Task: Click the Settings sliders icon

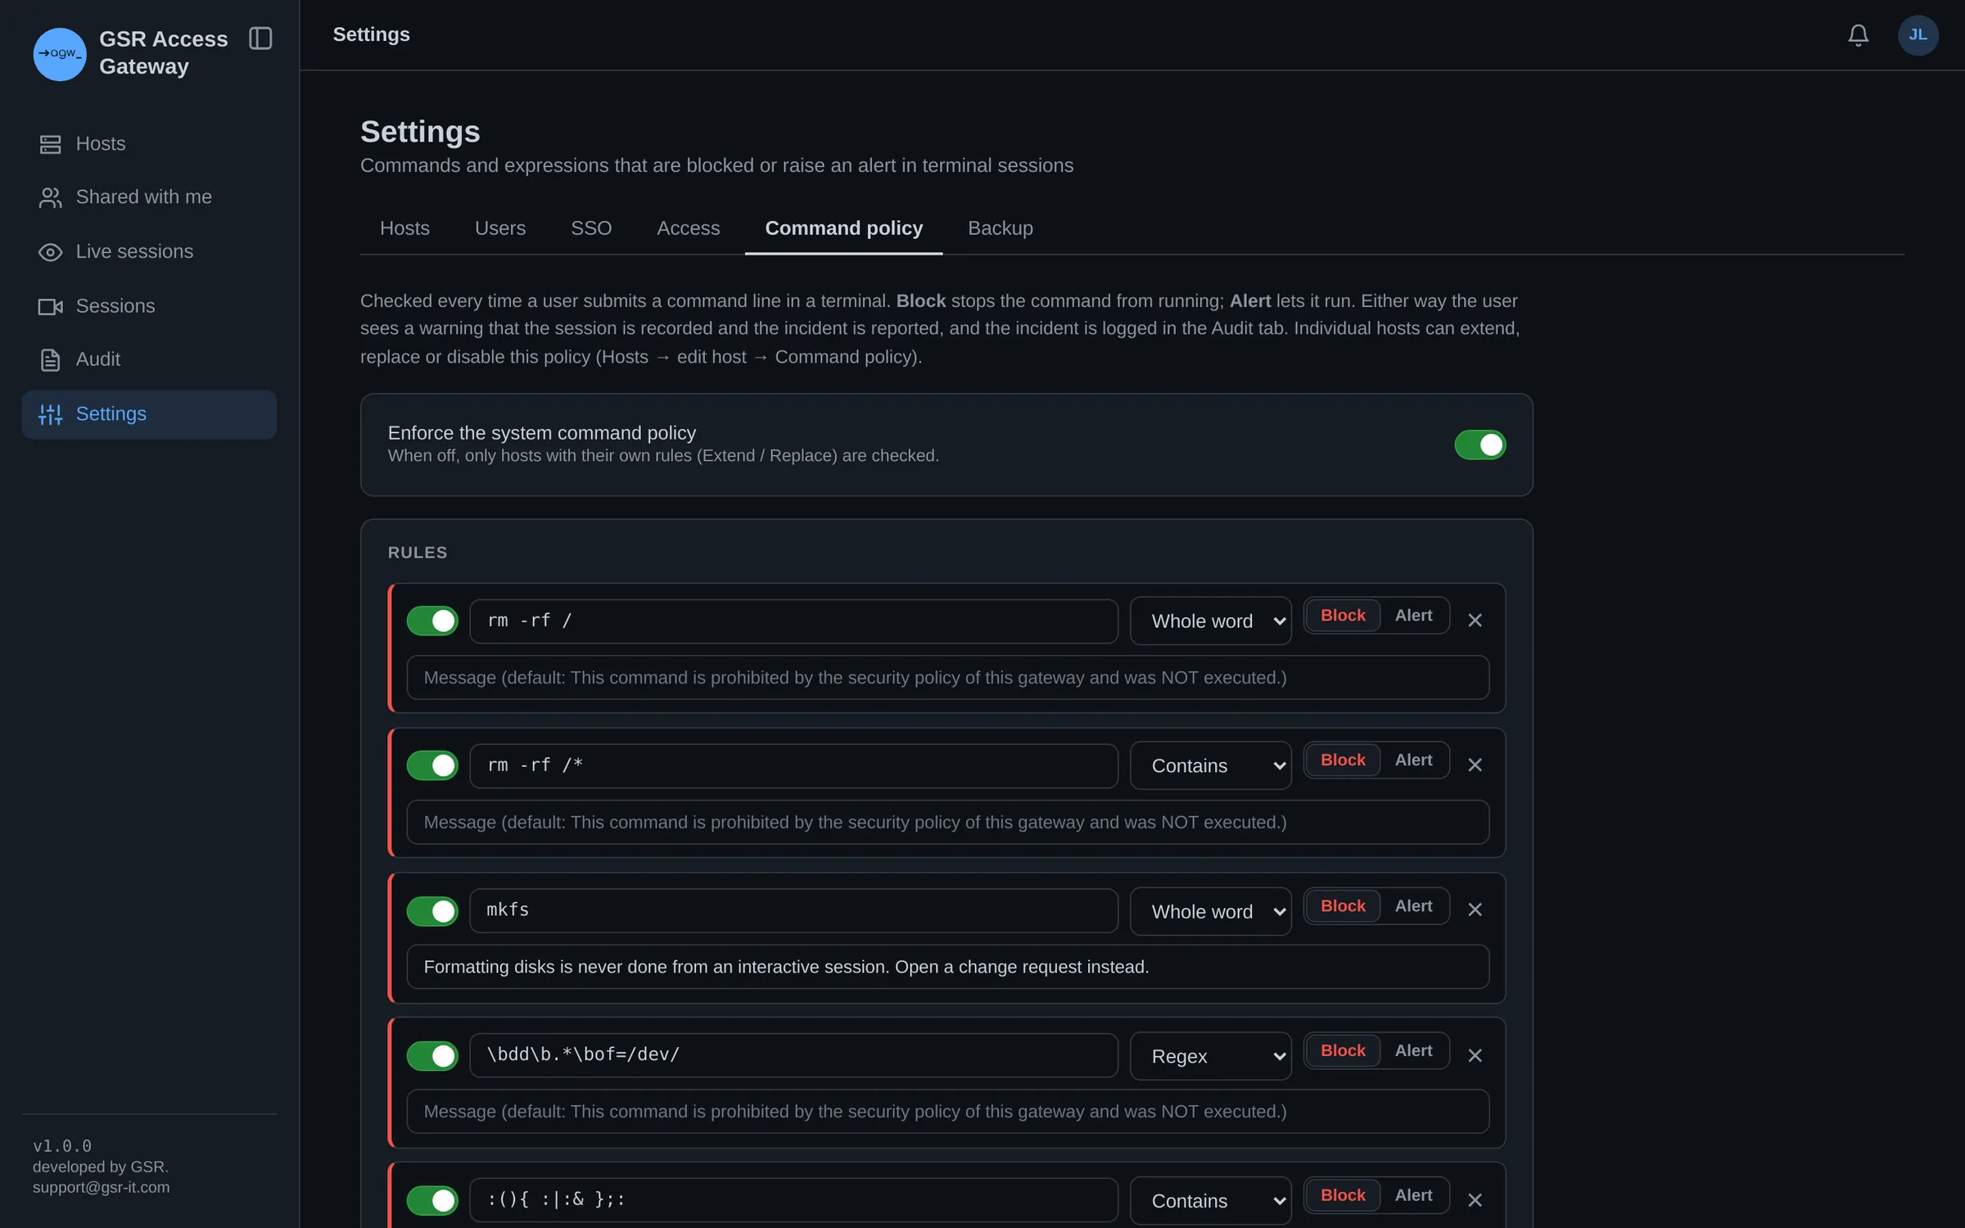Action: [50, 414]
